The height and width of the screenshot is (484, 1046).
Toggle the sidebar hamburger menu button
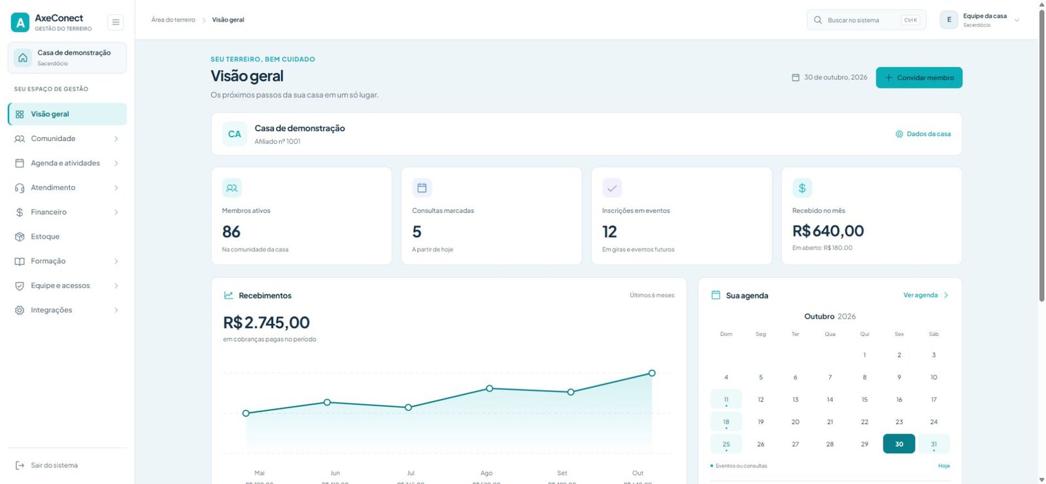coord(116,22)
